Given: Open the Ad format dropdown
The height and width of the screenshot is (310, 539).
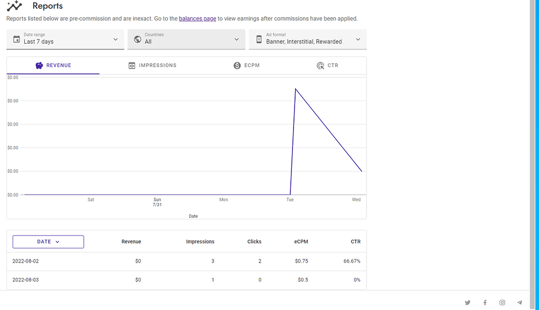Looking at the screenshot, I should [308, 39].
